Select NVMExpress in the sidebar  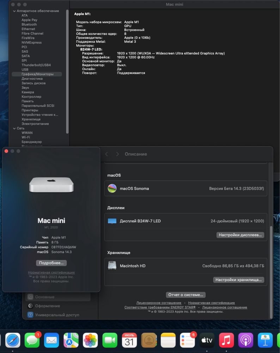[31, 42]
